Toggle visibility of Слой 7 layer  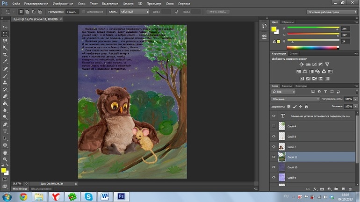[274, 146]
